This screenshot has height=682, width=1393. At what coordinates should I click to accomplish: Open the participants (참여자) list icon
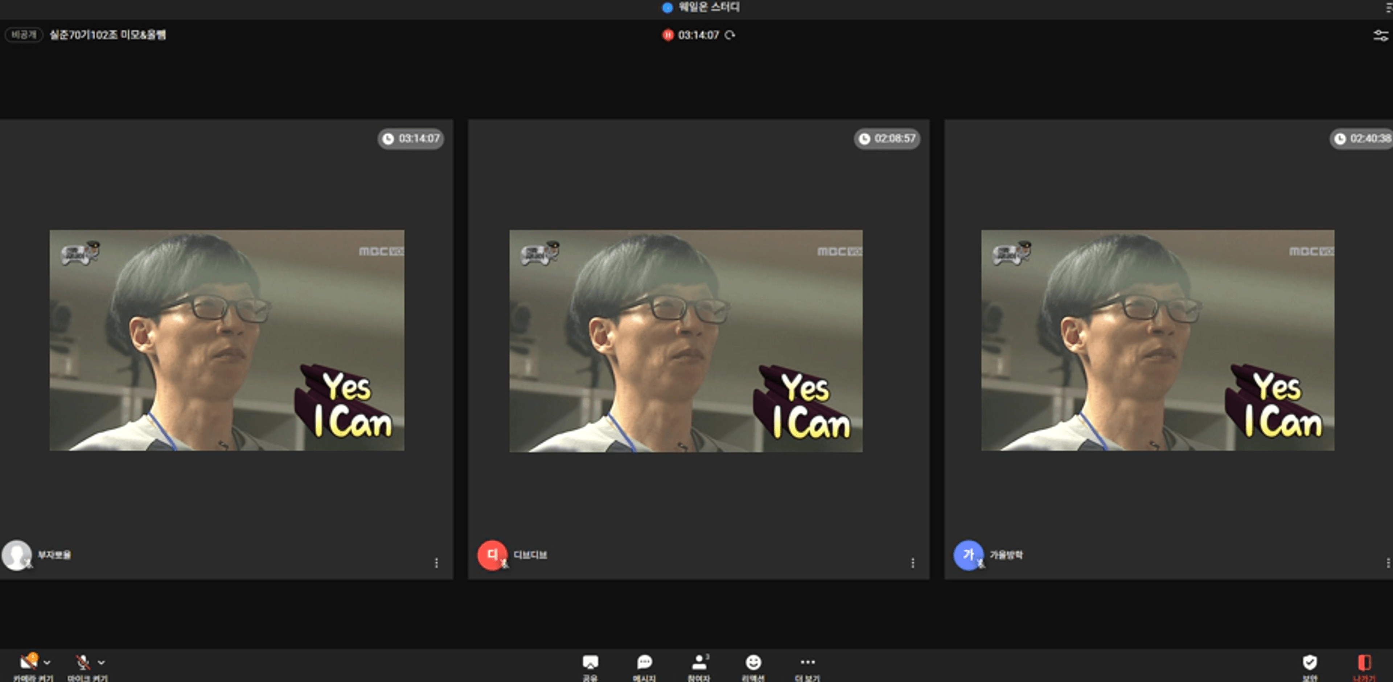pyautogui.click(x=700, y=662)
